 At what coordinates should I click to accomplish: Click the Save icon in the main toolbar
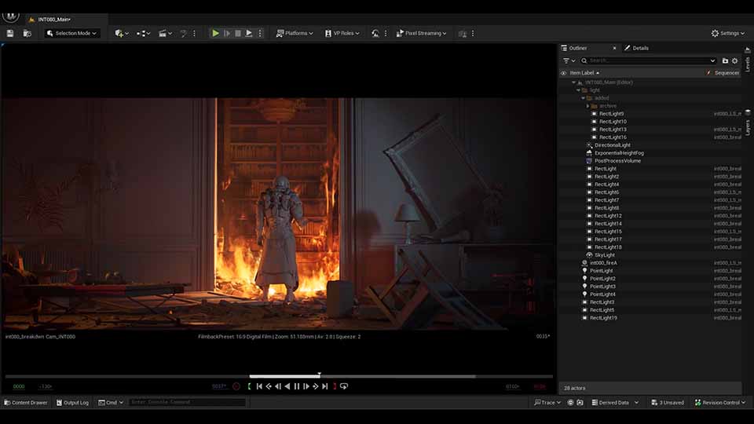10,33
